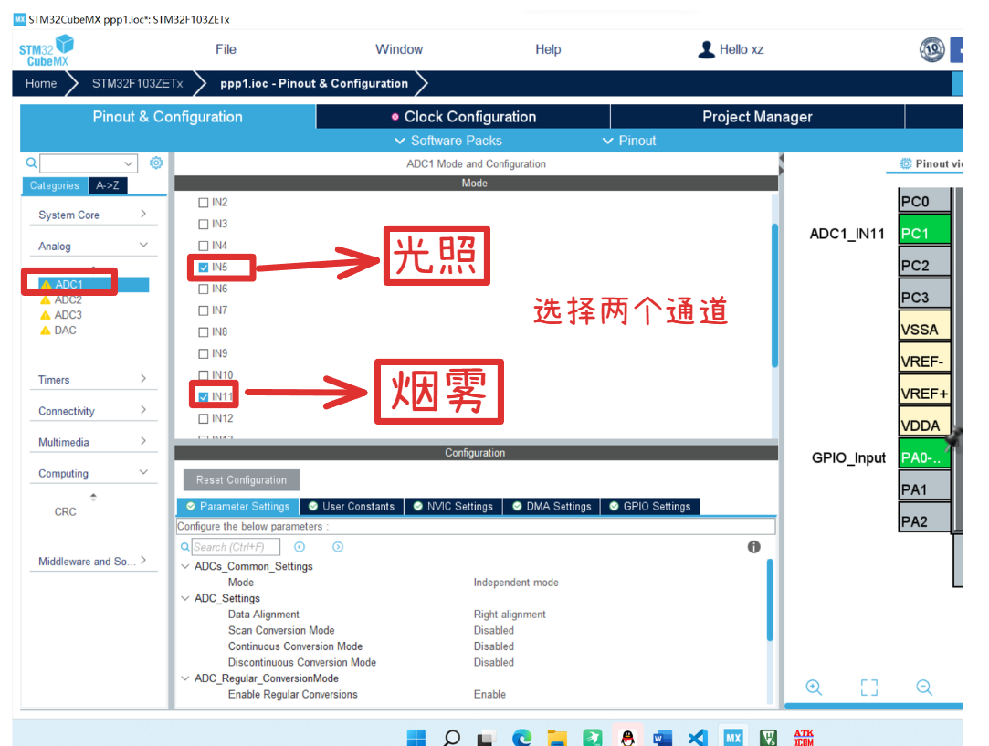Open the gear settings icon next to search
Screen dimensions: 989x746
[x=156, y=163]
